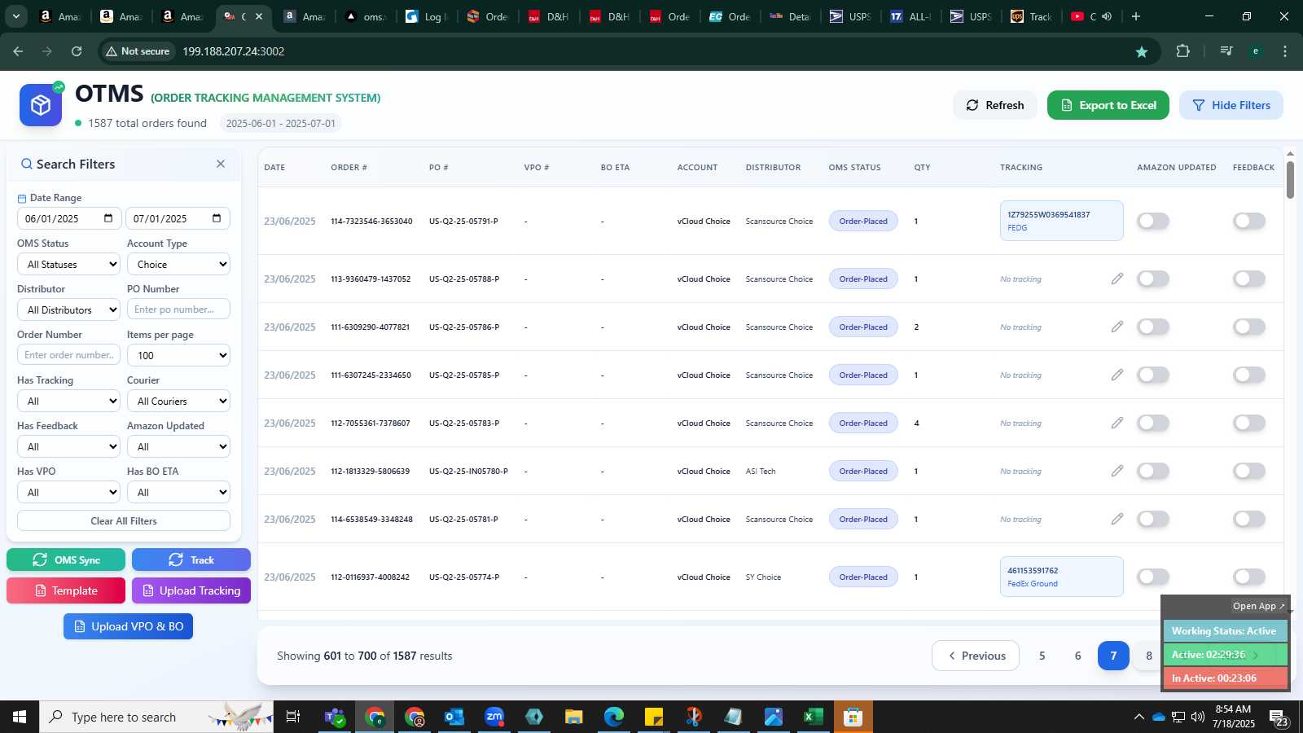Screen dimensions: 1303x733
Task: Go to results page 5
Action: click(1042, 656)
